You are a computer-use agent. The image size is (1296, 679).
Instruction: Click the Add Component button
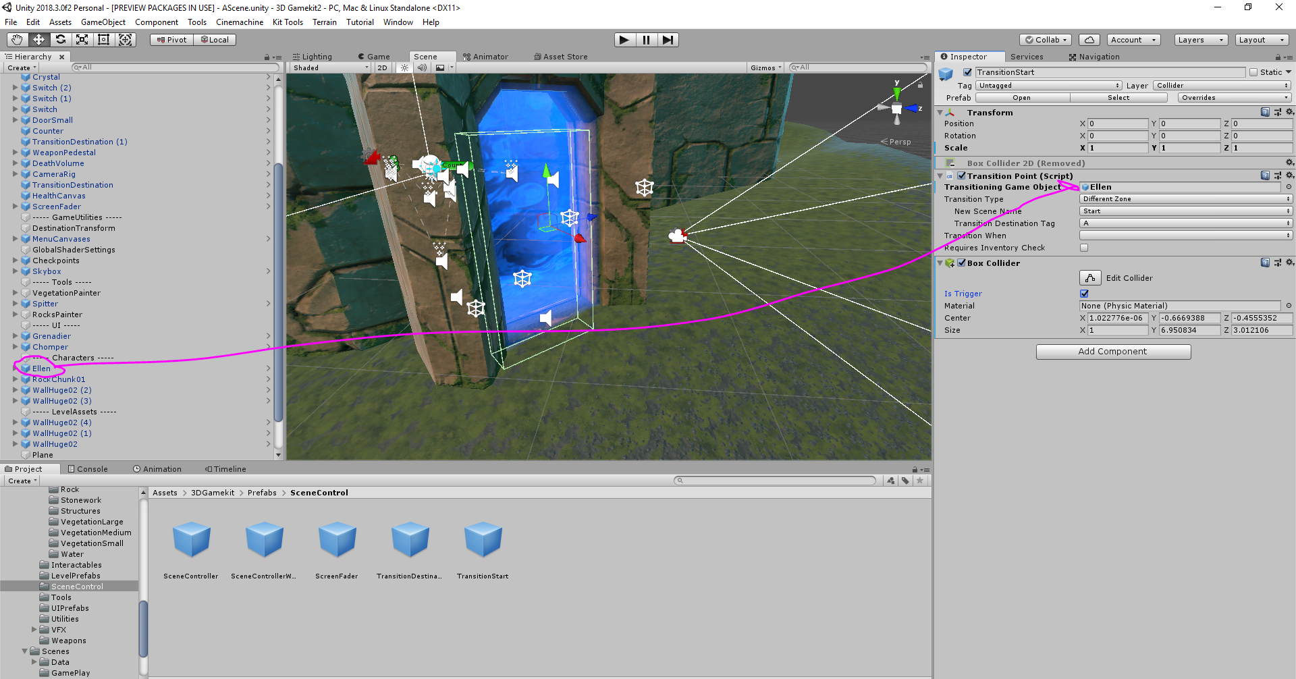(x=1113, y=352)
